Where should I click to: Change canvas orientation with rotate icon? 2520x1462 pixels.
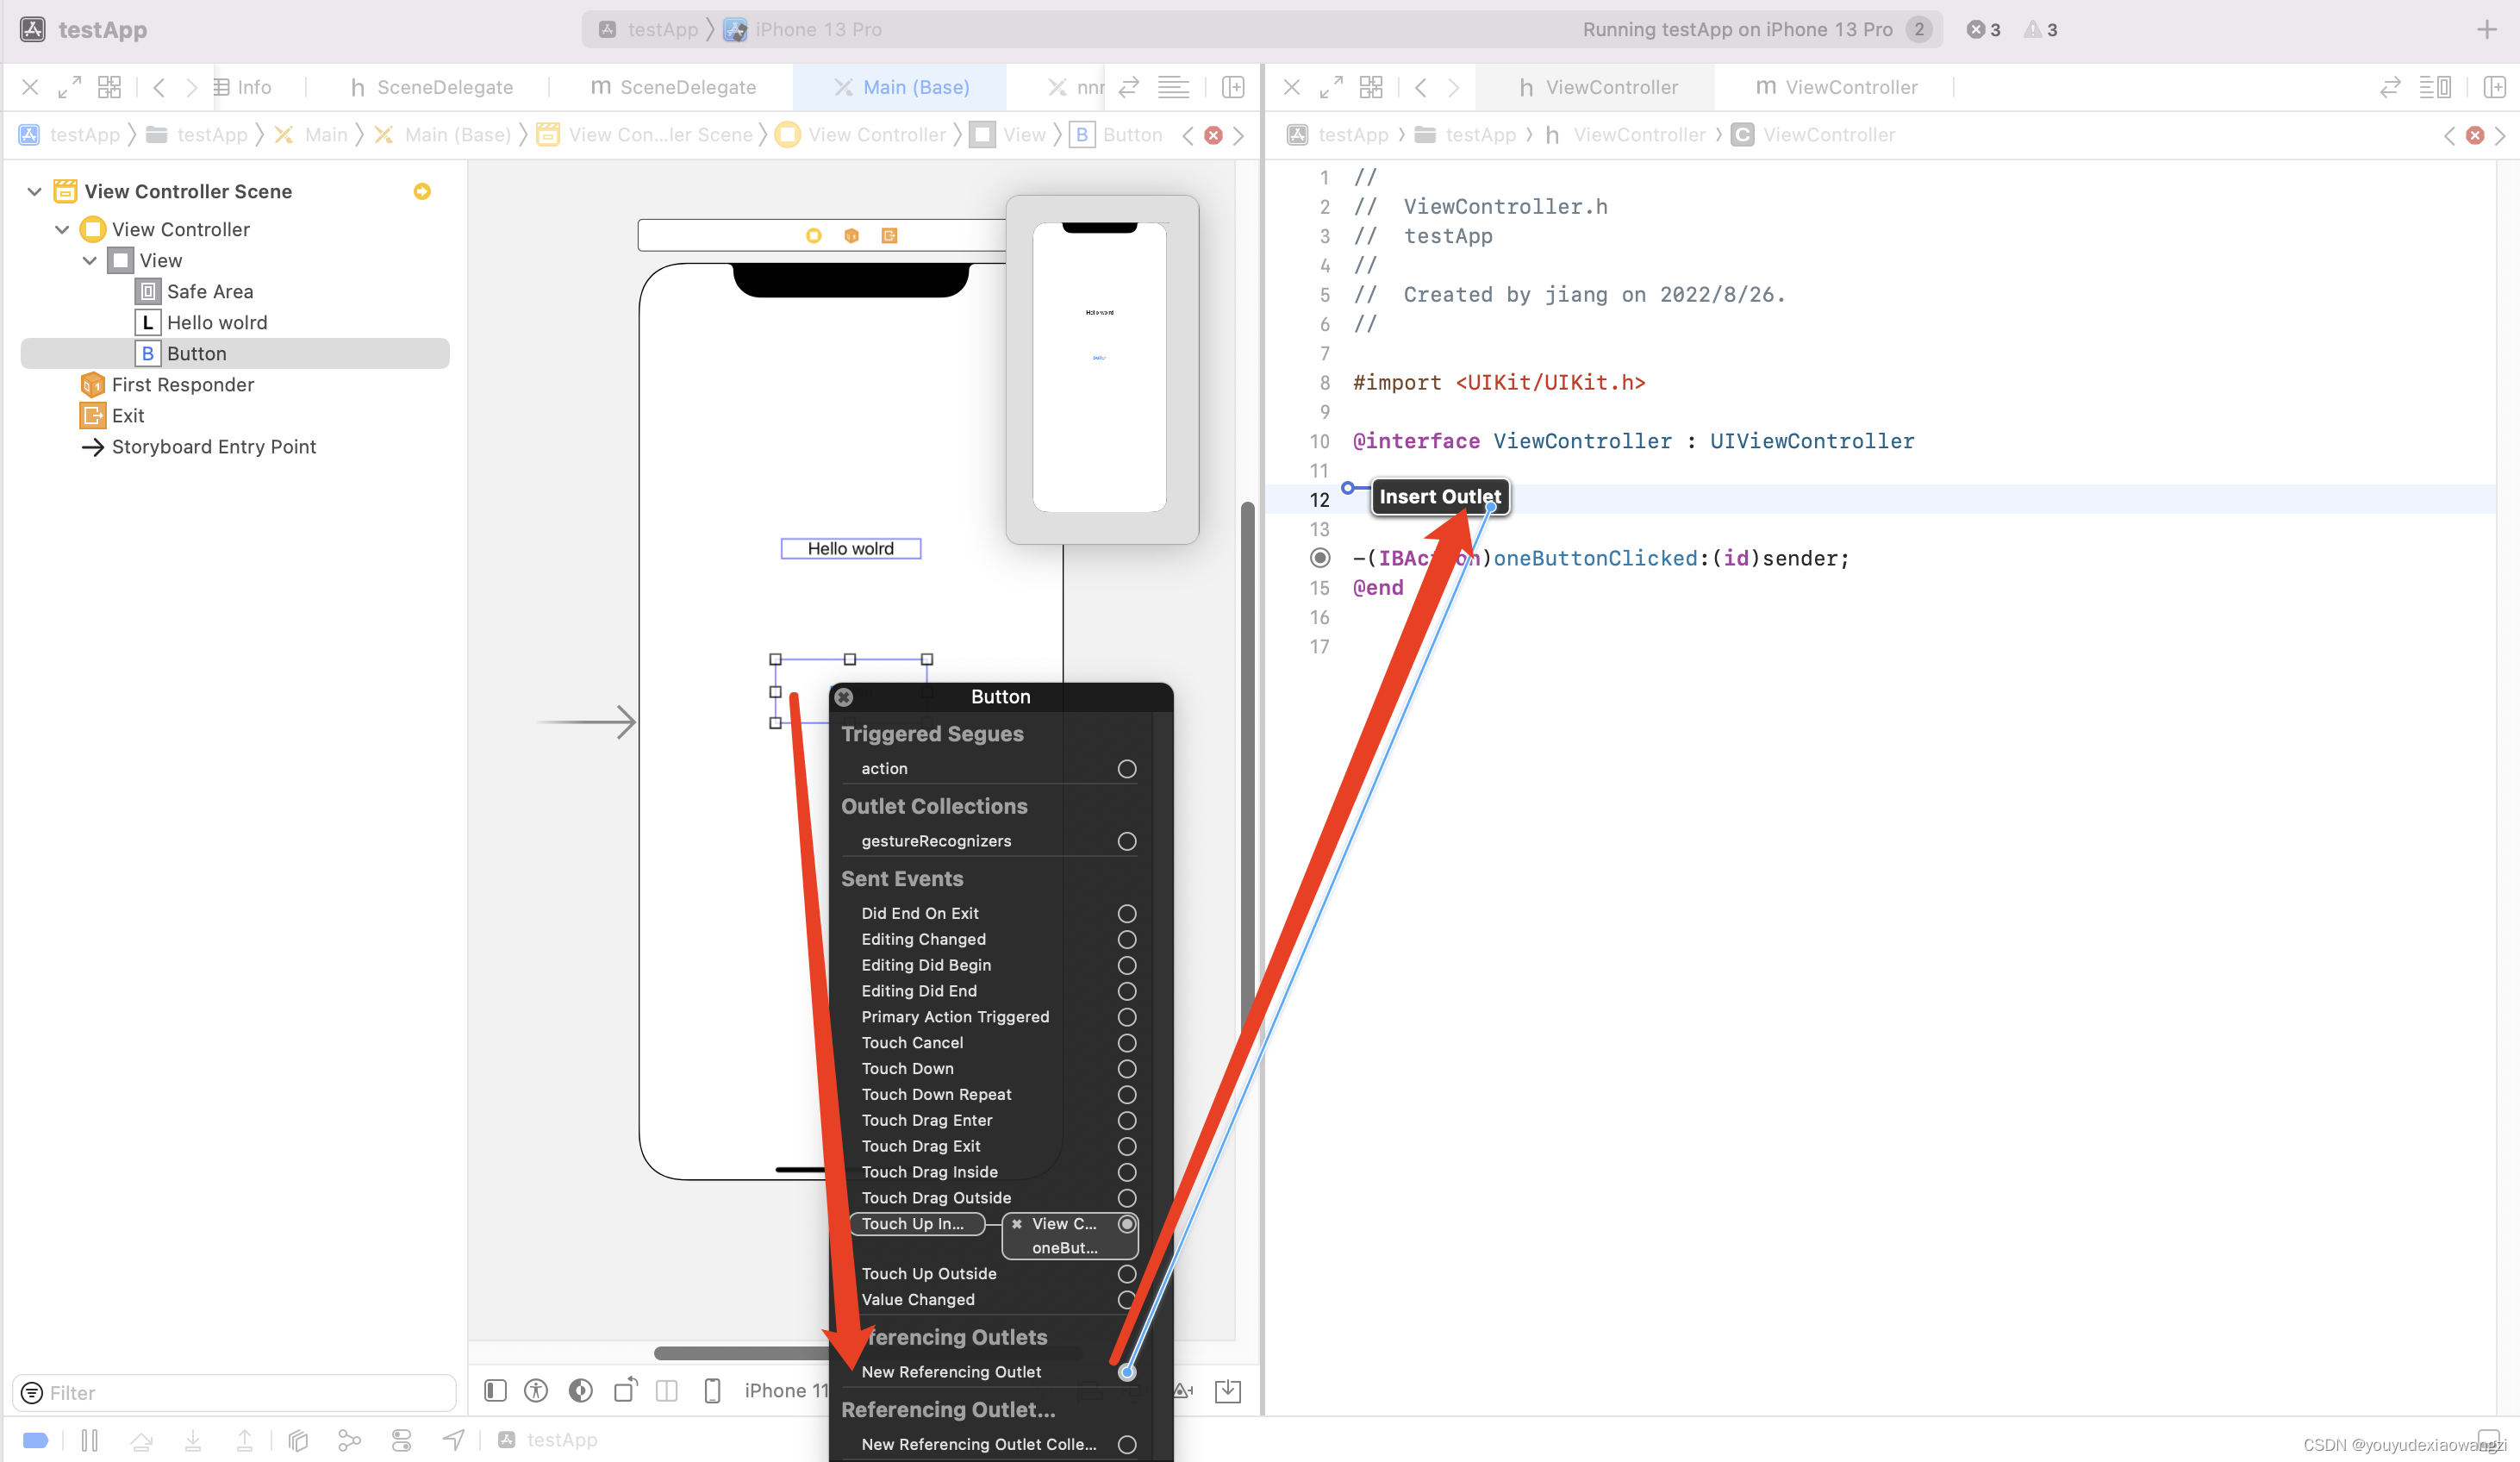[x=625, y=1390]
